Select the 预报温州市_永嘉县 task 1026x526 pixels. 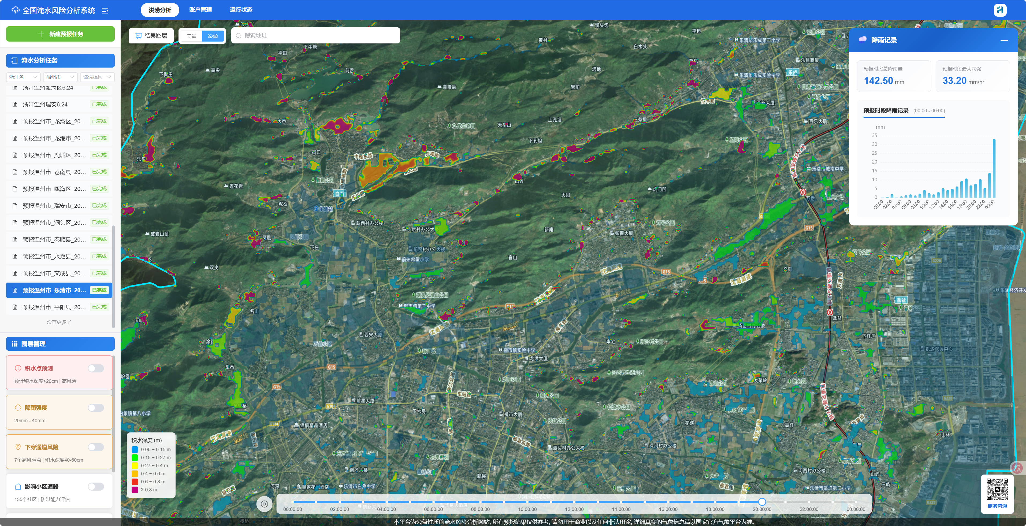pos(59,256)
